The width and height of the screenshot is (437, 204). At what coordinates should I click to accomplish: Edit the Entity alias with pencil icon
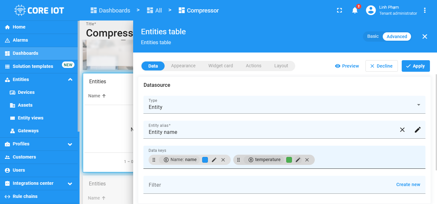click(x=417, y=130)
